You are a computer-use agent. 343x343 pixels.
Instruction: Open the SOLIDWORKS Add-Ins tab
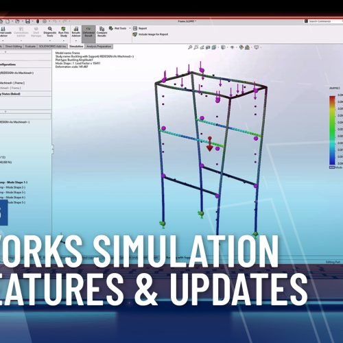point(52,47)
